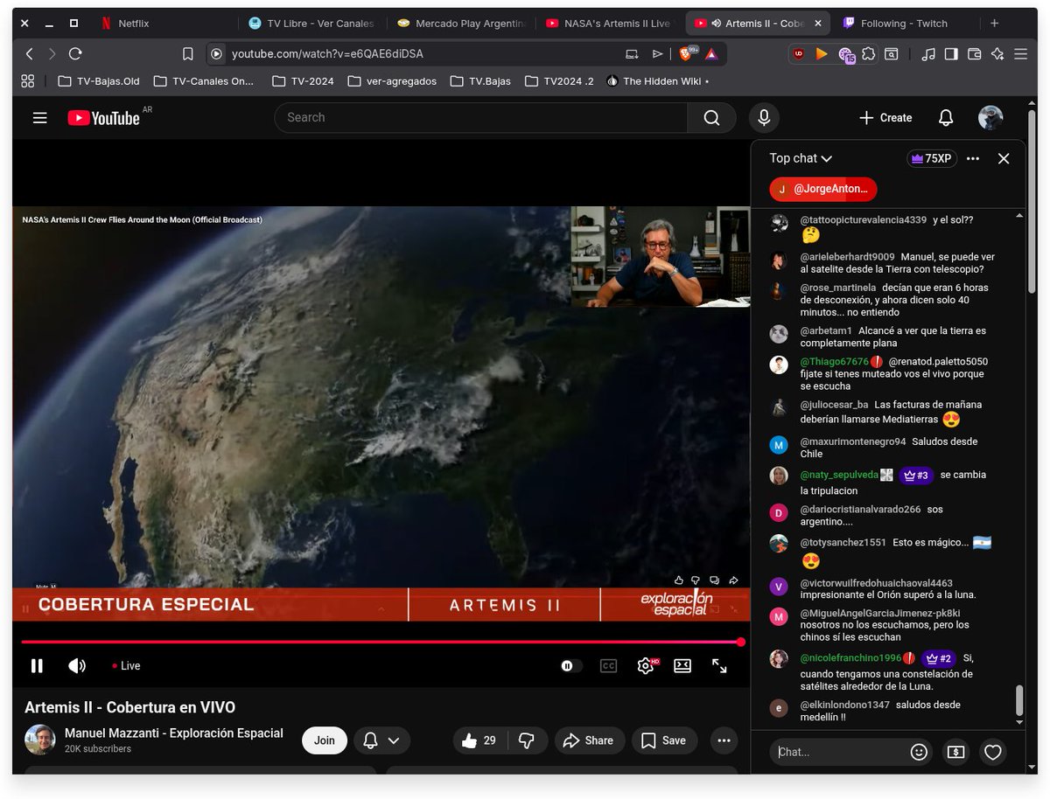This screenshot has width=1050, height=799.
Task: Open a new browser tab
Action: coord(994,24)
